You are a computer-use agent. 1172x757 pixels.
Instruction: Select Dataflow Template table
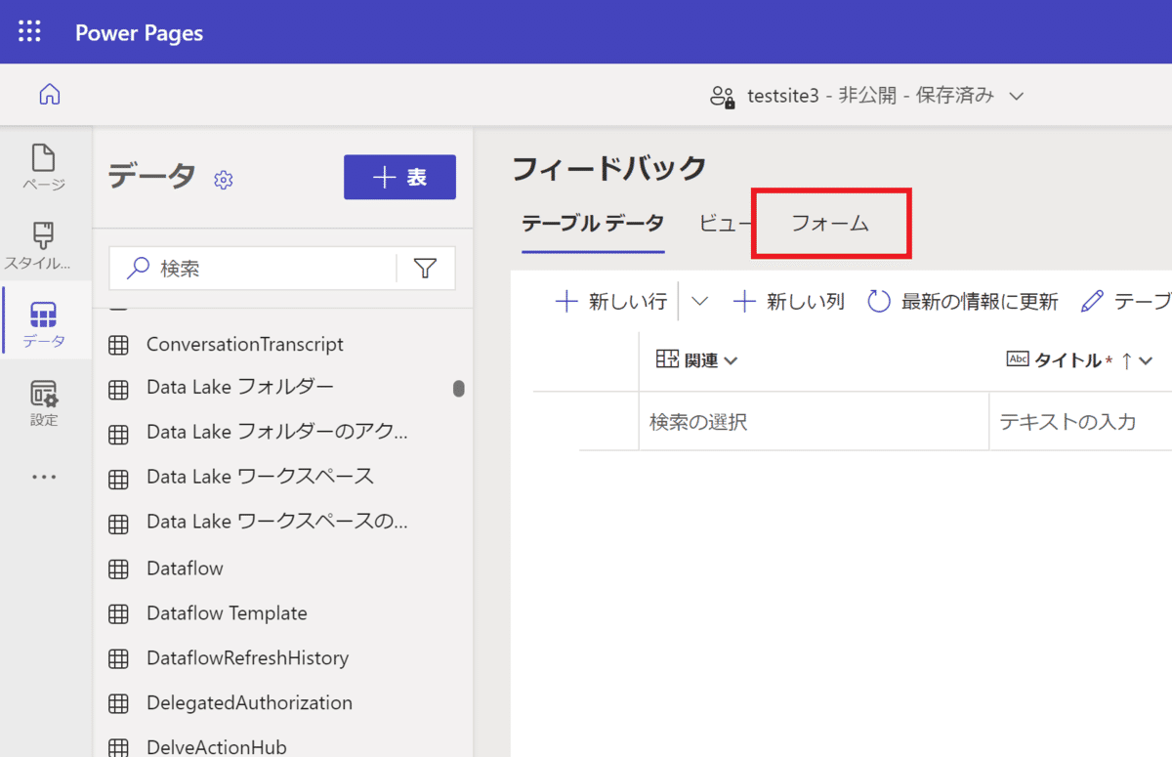pyautogui.click(x=227, y=613)
